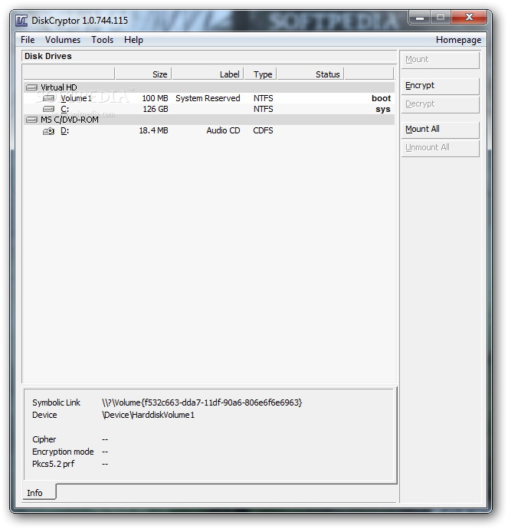Click the Symbolic Link volume GUID value
This screenshot has height=529, width=508.
202,402
